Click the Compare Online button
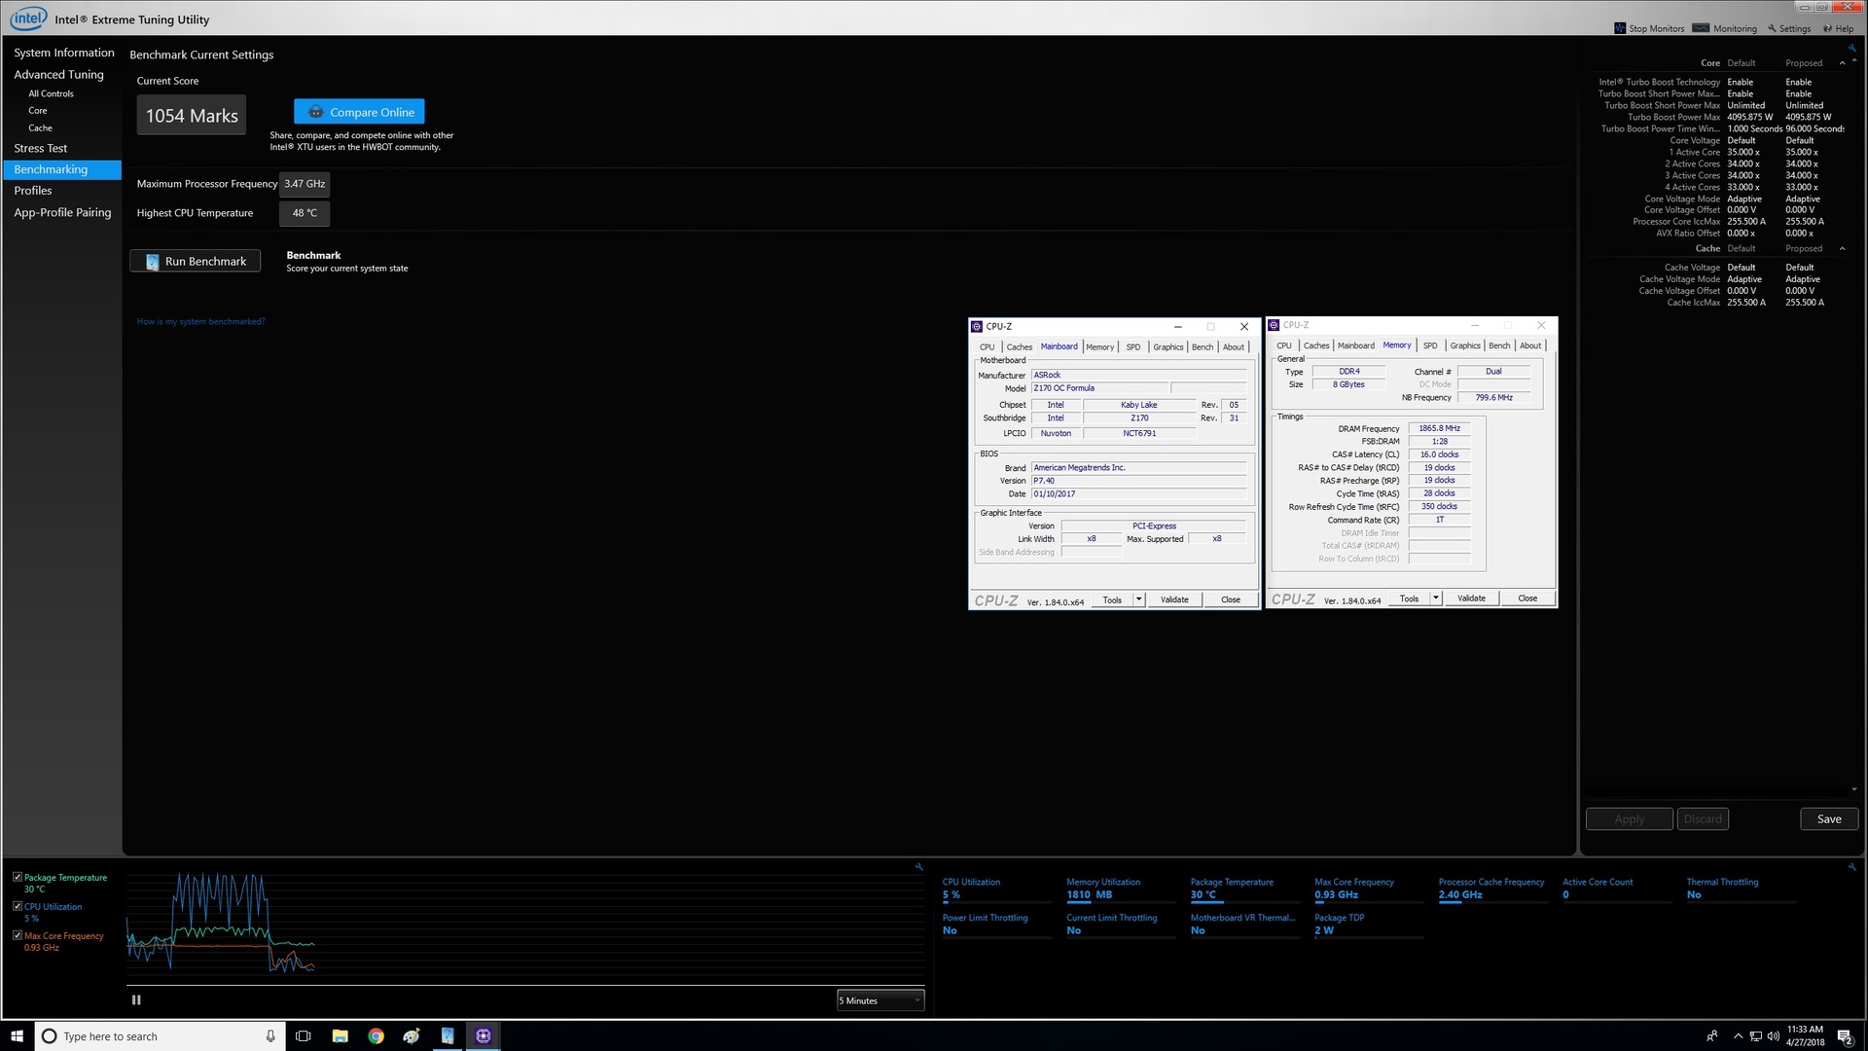The image size is (1868, 1051). (x=359, y=112)
